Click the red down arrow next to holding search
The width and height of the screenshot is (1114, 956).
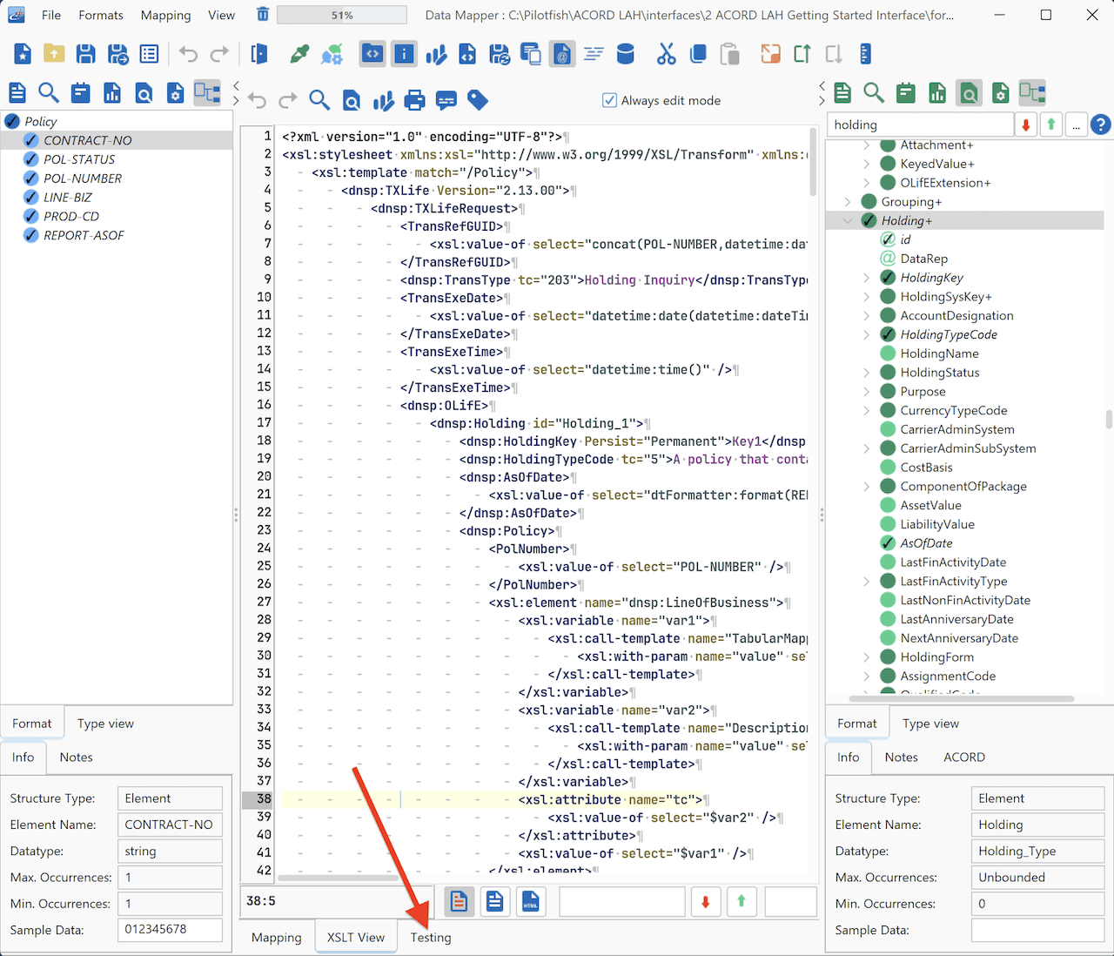click(x=1026, y=125)
